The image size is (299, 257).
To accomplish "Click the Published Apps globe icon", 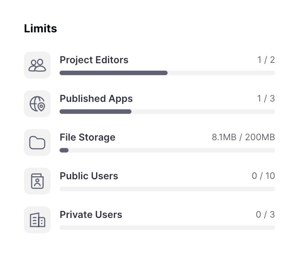I will 37,104.
